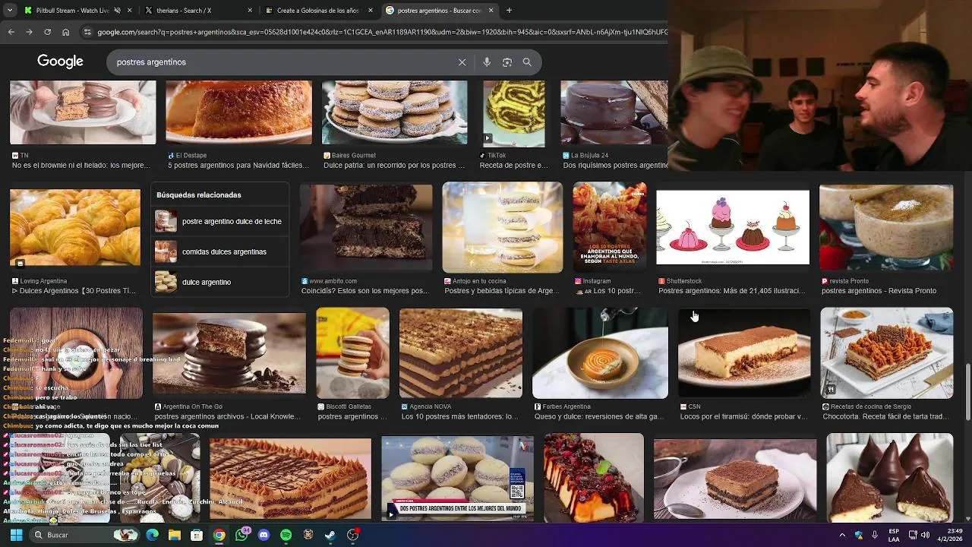Open Antojo en tu cocina stacked alfajores image
The width and height of the screenshot is (972, 547).
pos(502,227)
